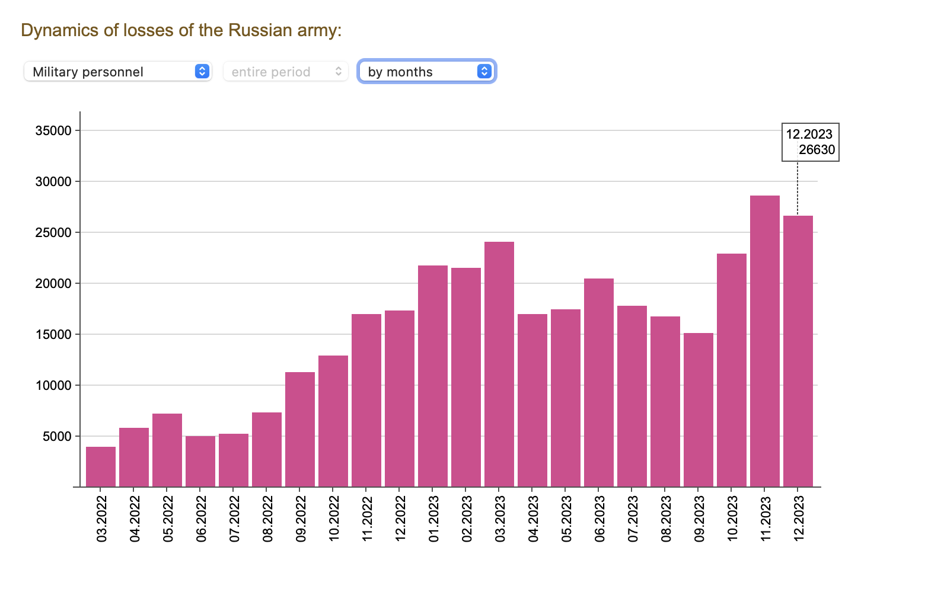
Task: Click the 09.2023 x-axis label
Action: pyautogui.click(x=699, y=519)
